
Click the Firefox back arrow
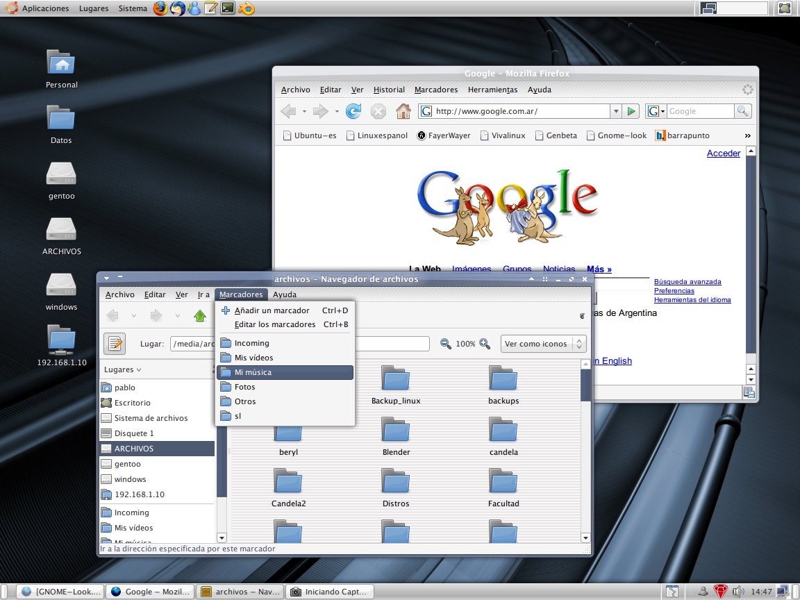[288, 110]
